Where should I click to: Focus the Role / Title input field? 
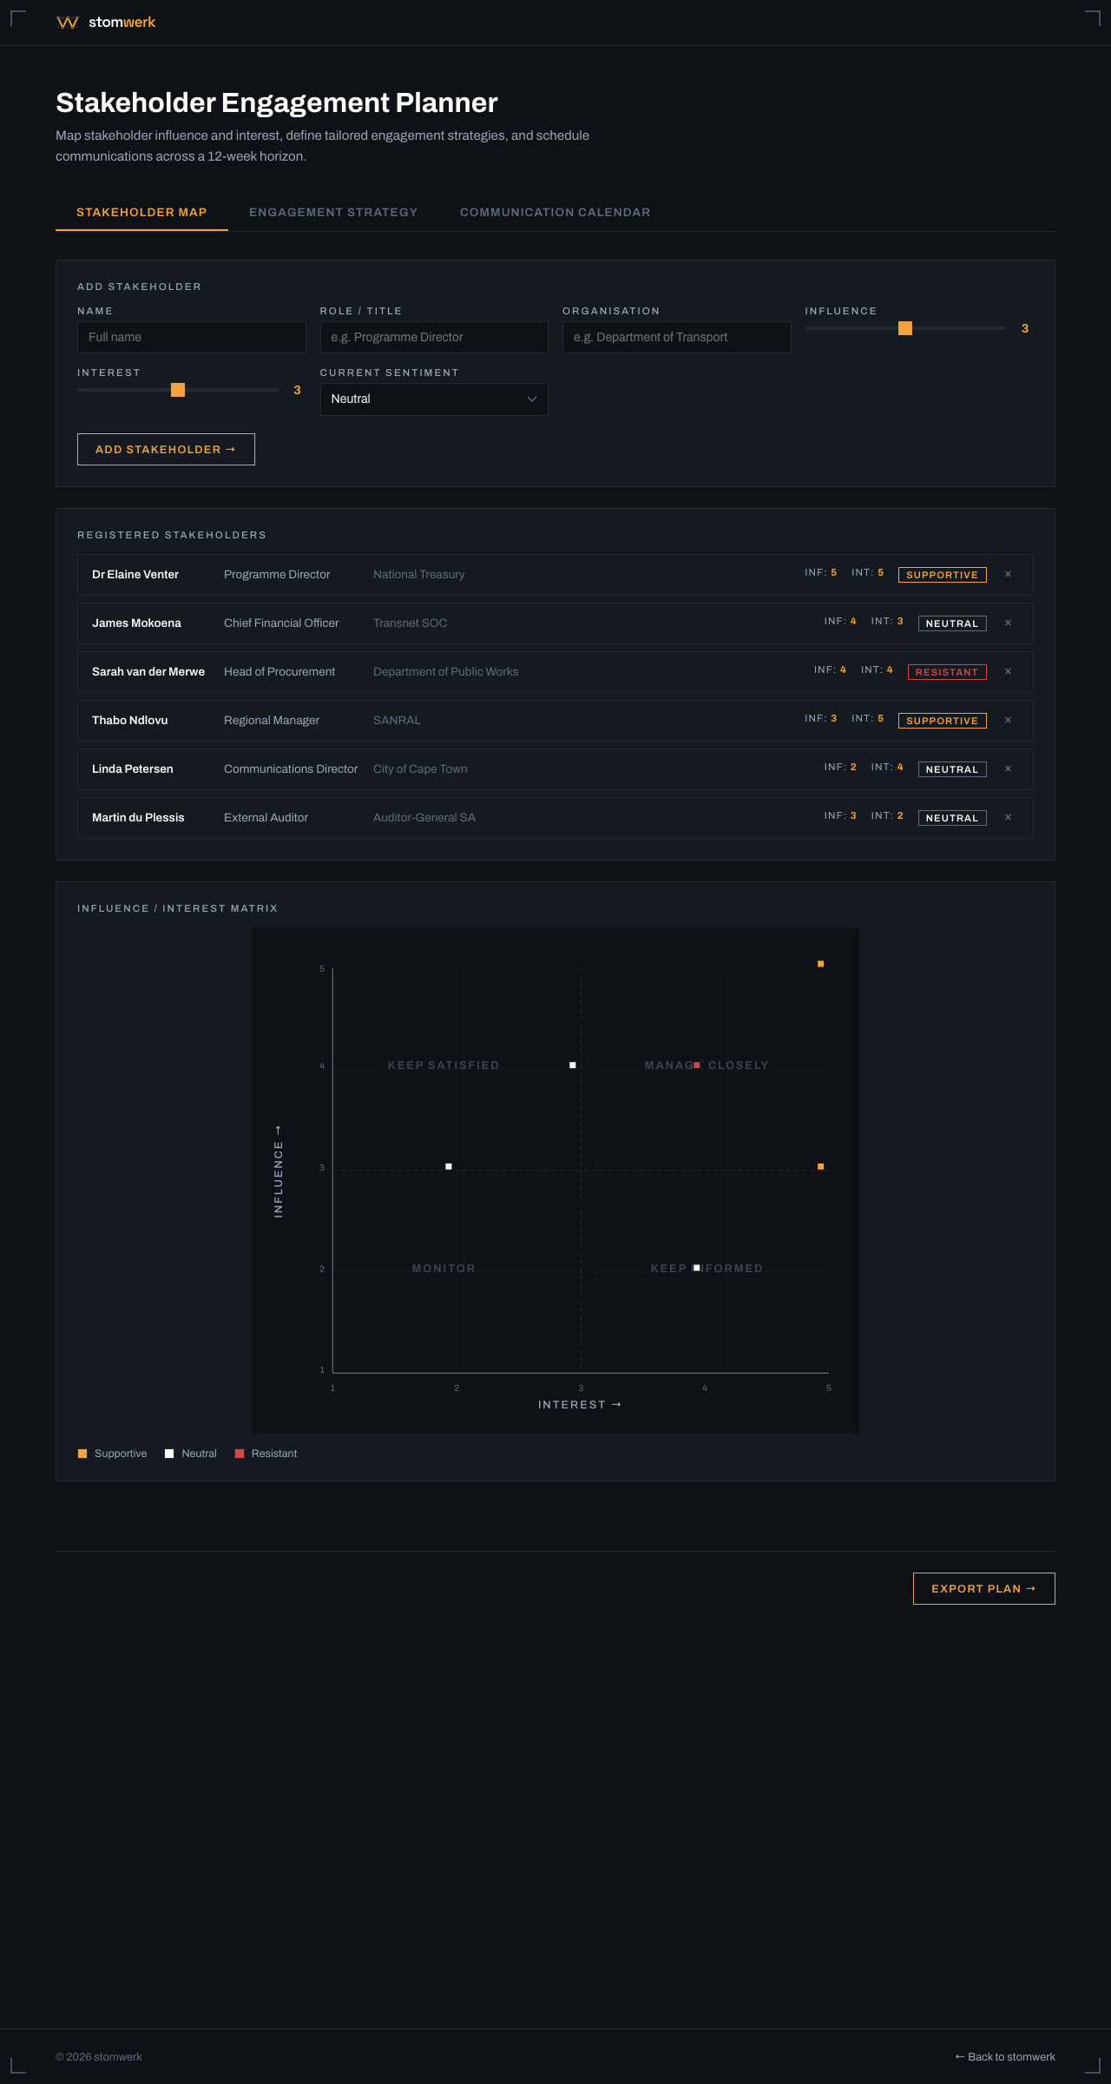(x=434, y=338)
